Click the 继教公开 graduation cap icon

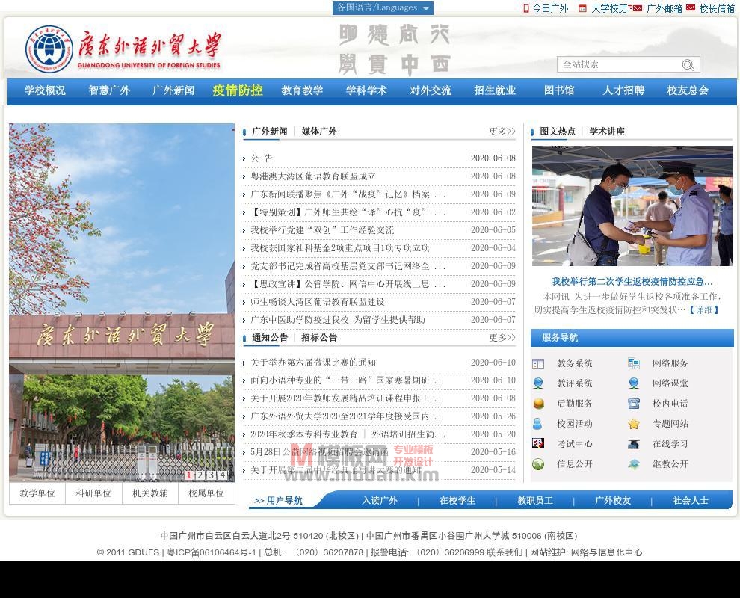(x=634, y=464)
